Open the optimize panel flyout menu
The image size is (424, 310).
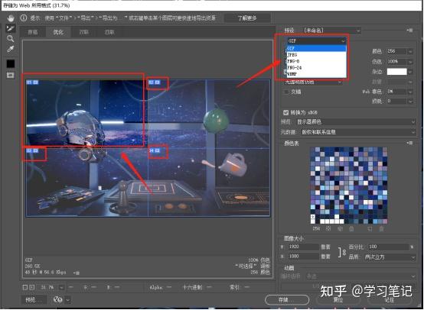tap(410, 31)
